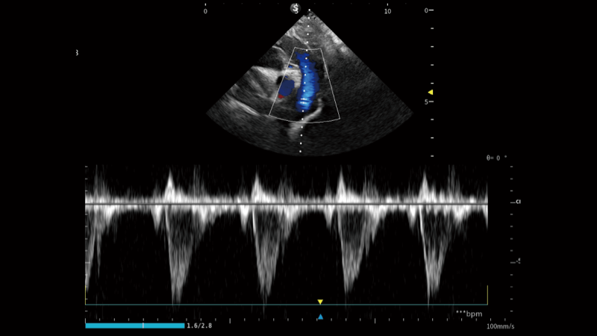Click the 0 label on top ruler

205,12
